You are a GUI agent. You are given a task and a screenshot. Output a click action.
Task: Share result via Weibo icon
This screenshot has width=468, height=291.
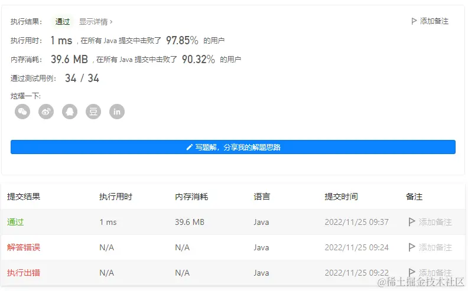tap(46, 112)
